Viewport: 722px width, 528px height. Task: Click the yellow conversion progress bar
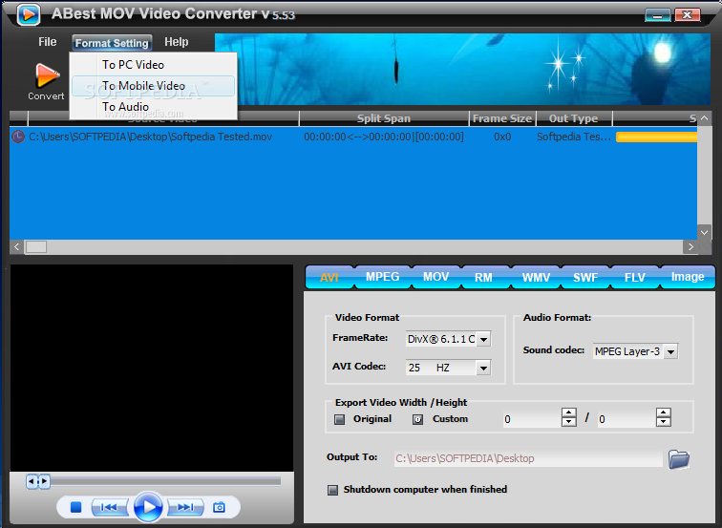point(656,137)
